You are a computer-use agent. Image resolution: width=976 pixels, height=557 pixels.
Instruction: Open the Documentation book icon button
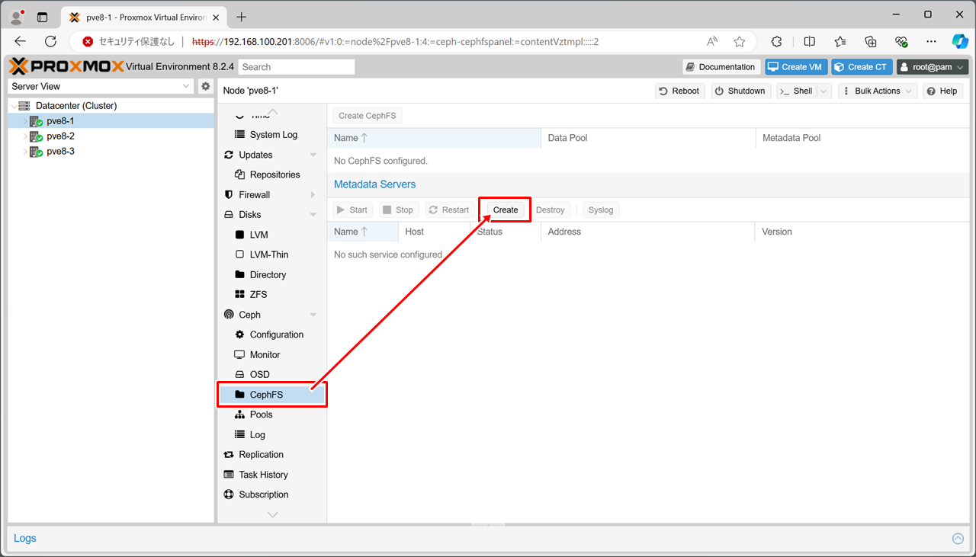pos(721,67)
